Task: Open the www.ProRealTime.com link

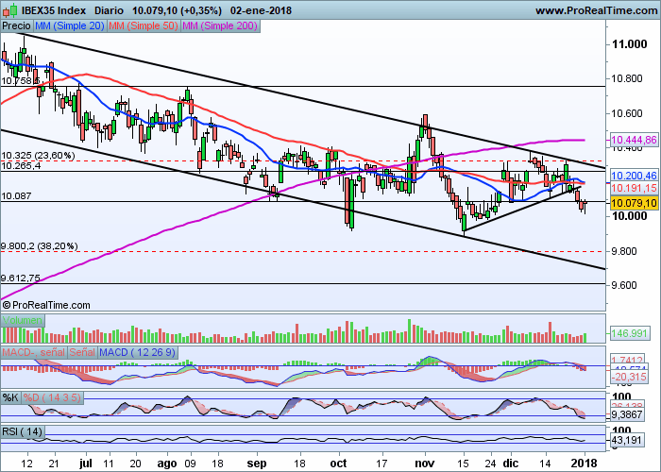Action: tap(596, 11)
